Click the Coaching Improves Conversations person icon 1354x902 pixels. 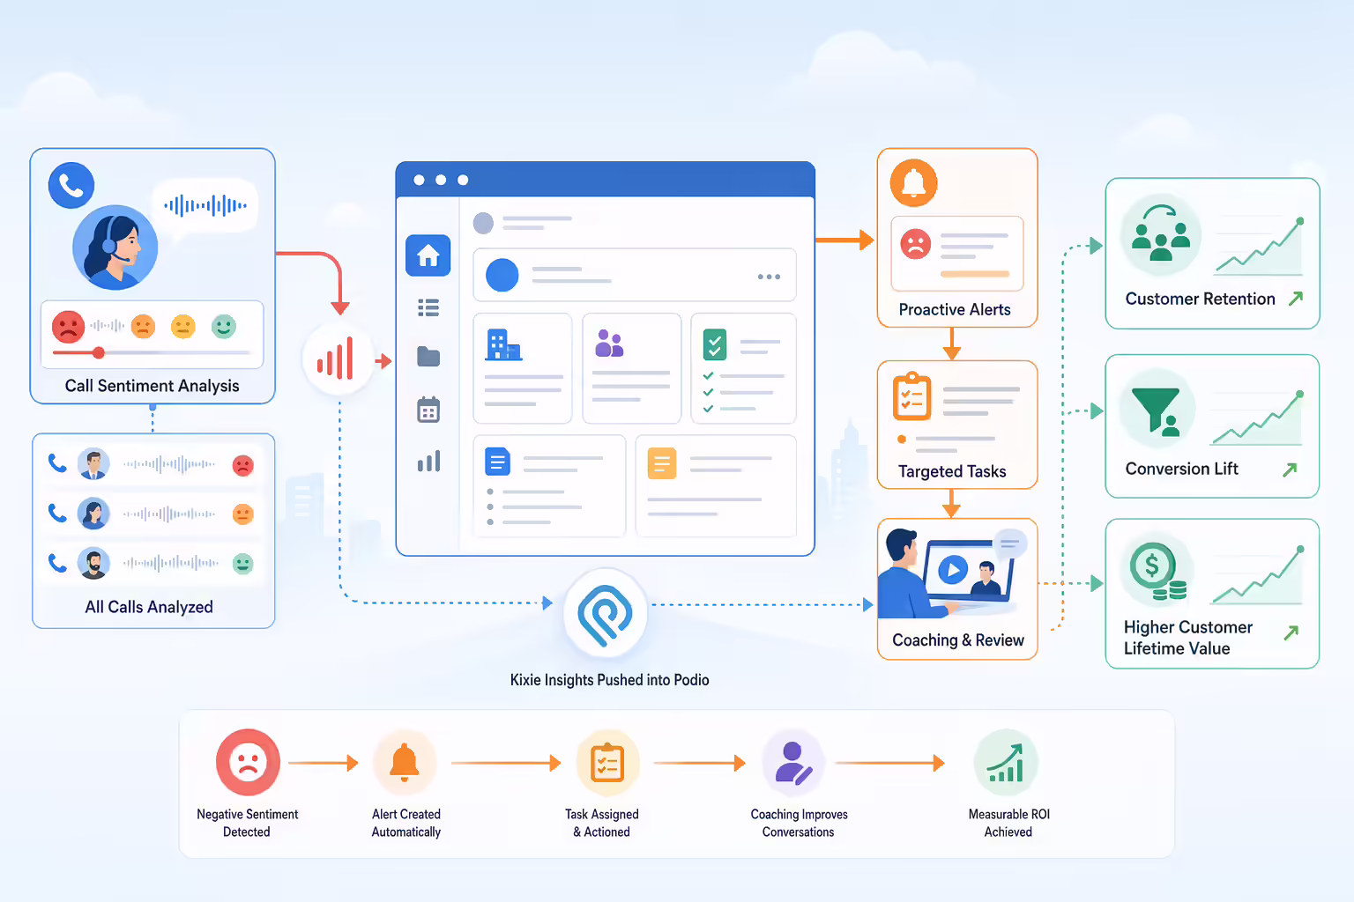793,763
